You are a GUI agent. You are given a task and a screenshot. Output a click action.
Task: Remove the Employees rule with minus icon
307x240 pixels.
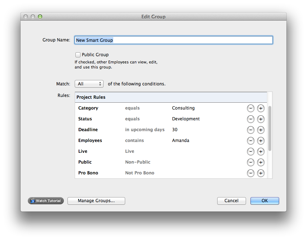[250, 141]
